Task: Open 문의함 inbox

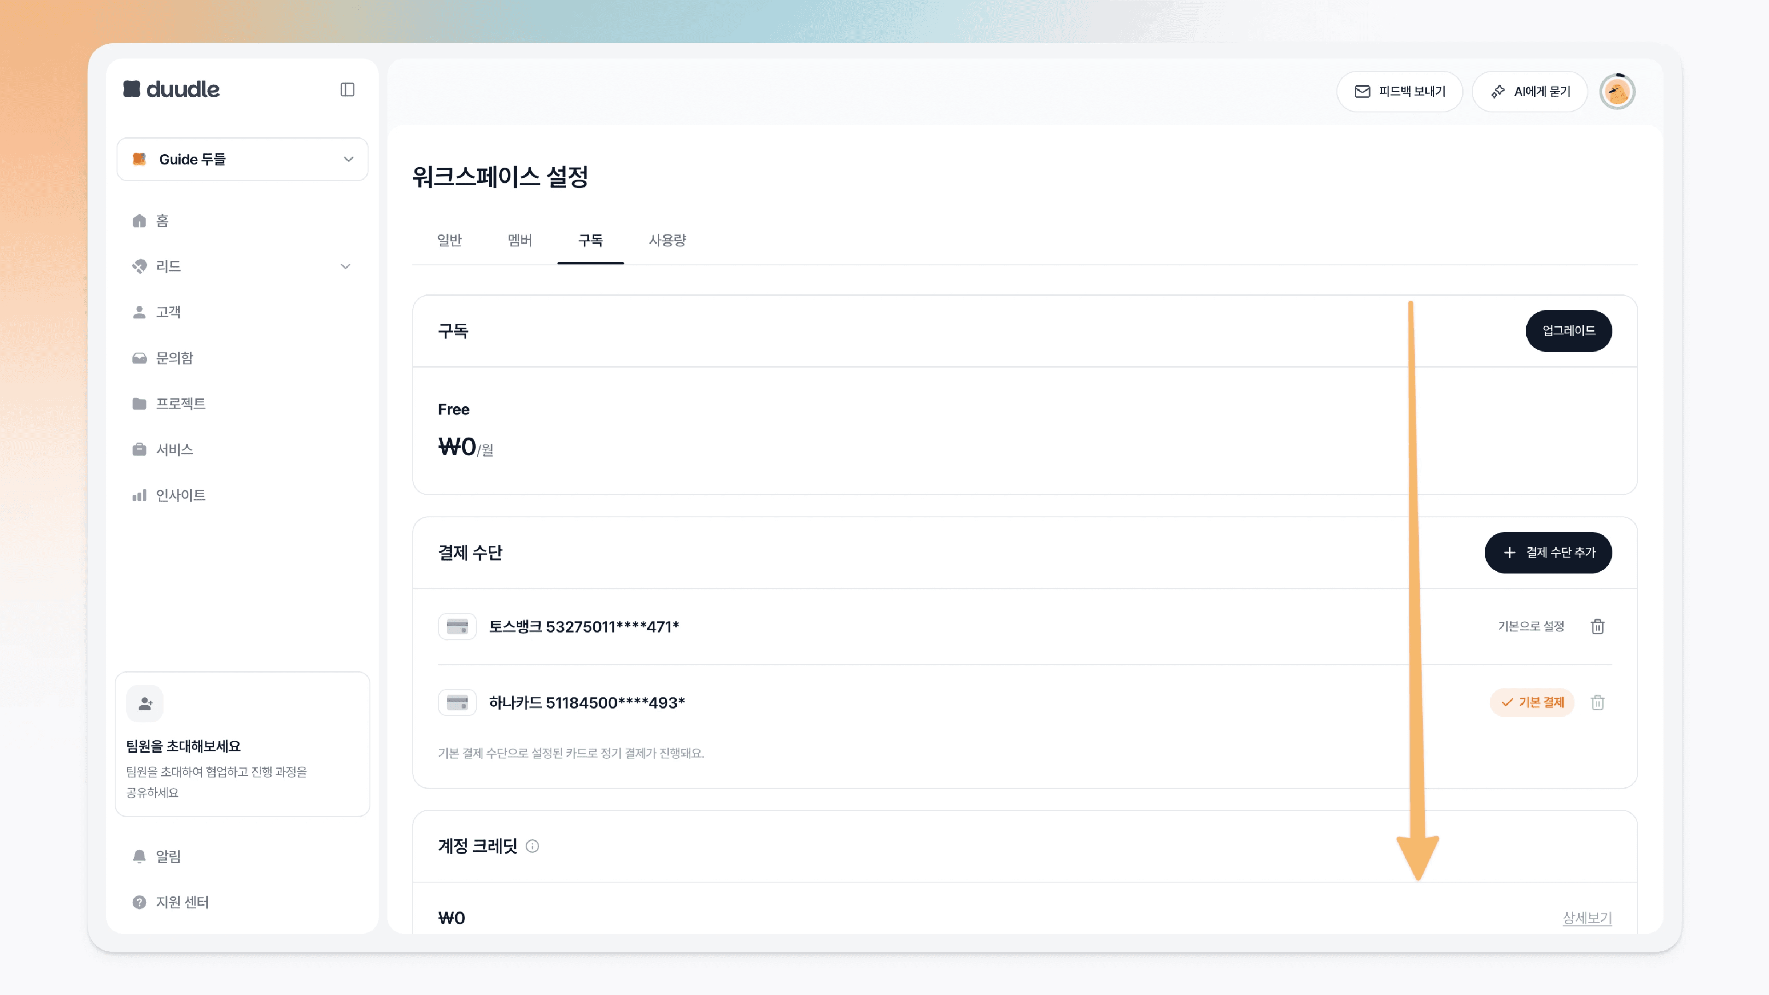Action: pos(175,358)
